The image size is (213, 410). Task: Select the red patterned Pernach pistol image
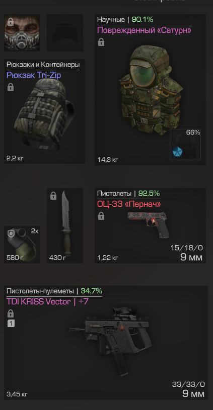click(149, 224)
